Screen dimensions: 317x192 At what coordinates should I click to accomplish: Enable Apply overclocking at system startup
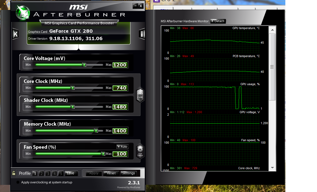[x=18, y=182]
